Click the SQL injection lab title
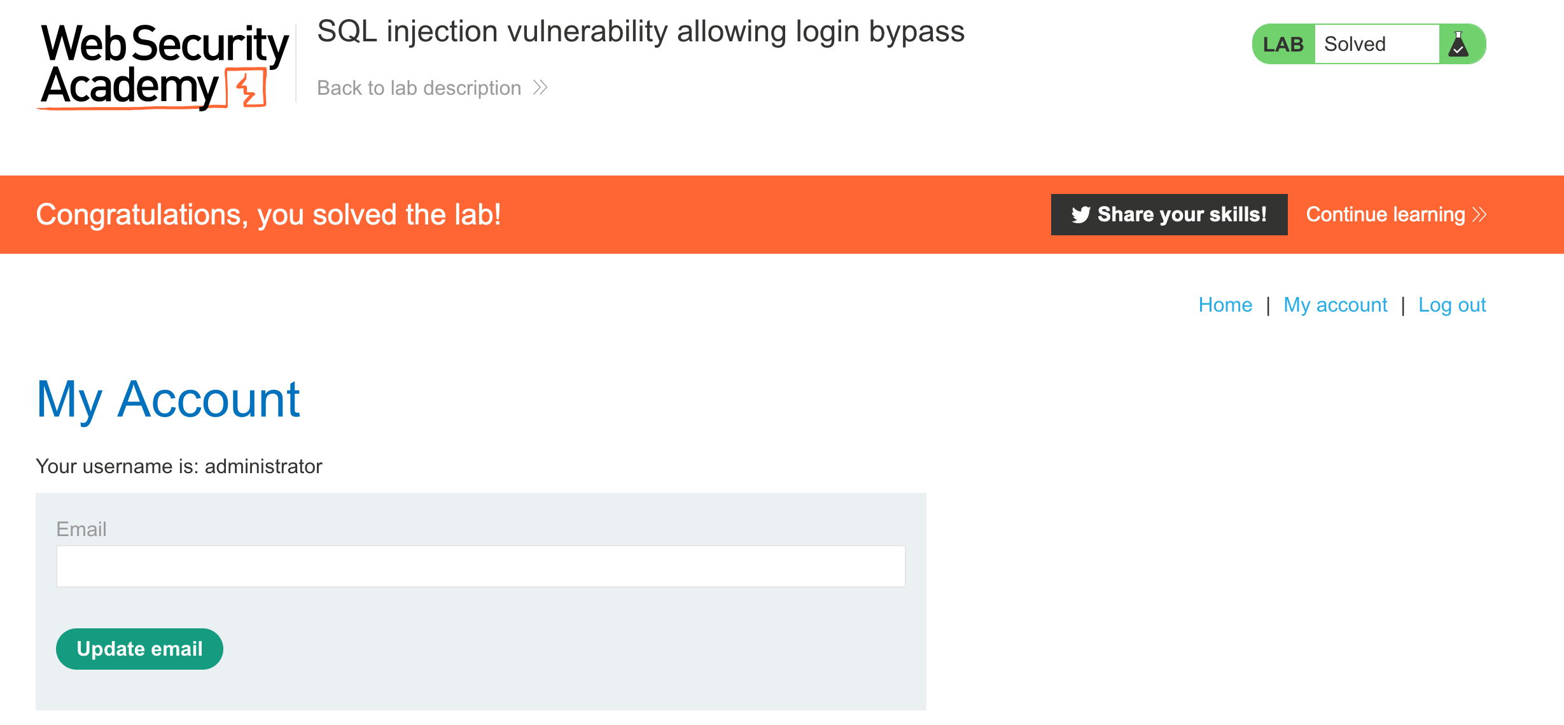Viewport: 1564px width, 725px height. click(641, 32)
